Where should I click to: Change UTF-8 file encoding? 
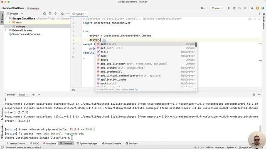(209, 147)
